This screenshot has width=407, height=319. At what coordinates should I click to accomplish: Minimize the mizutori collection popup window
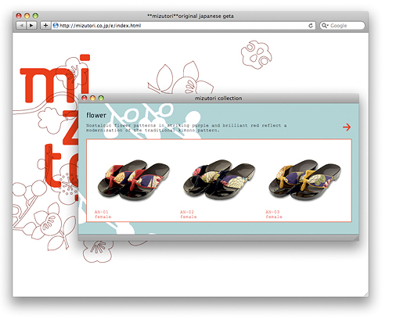[x=92, y=98]
